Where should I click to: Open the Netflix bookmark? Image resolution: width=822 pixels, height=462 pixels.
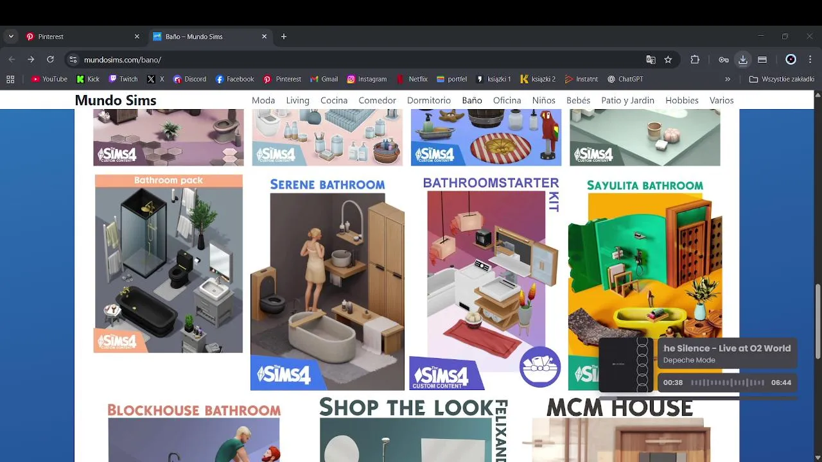(412, 79)
